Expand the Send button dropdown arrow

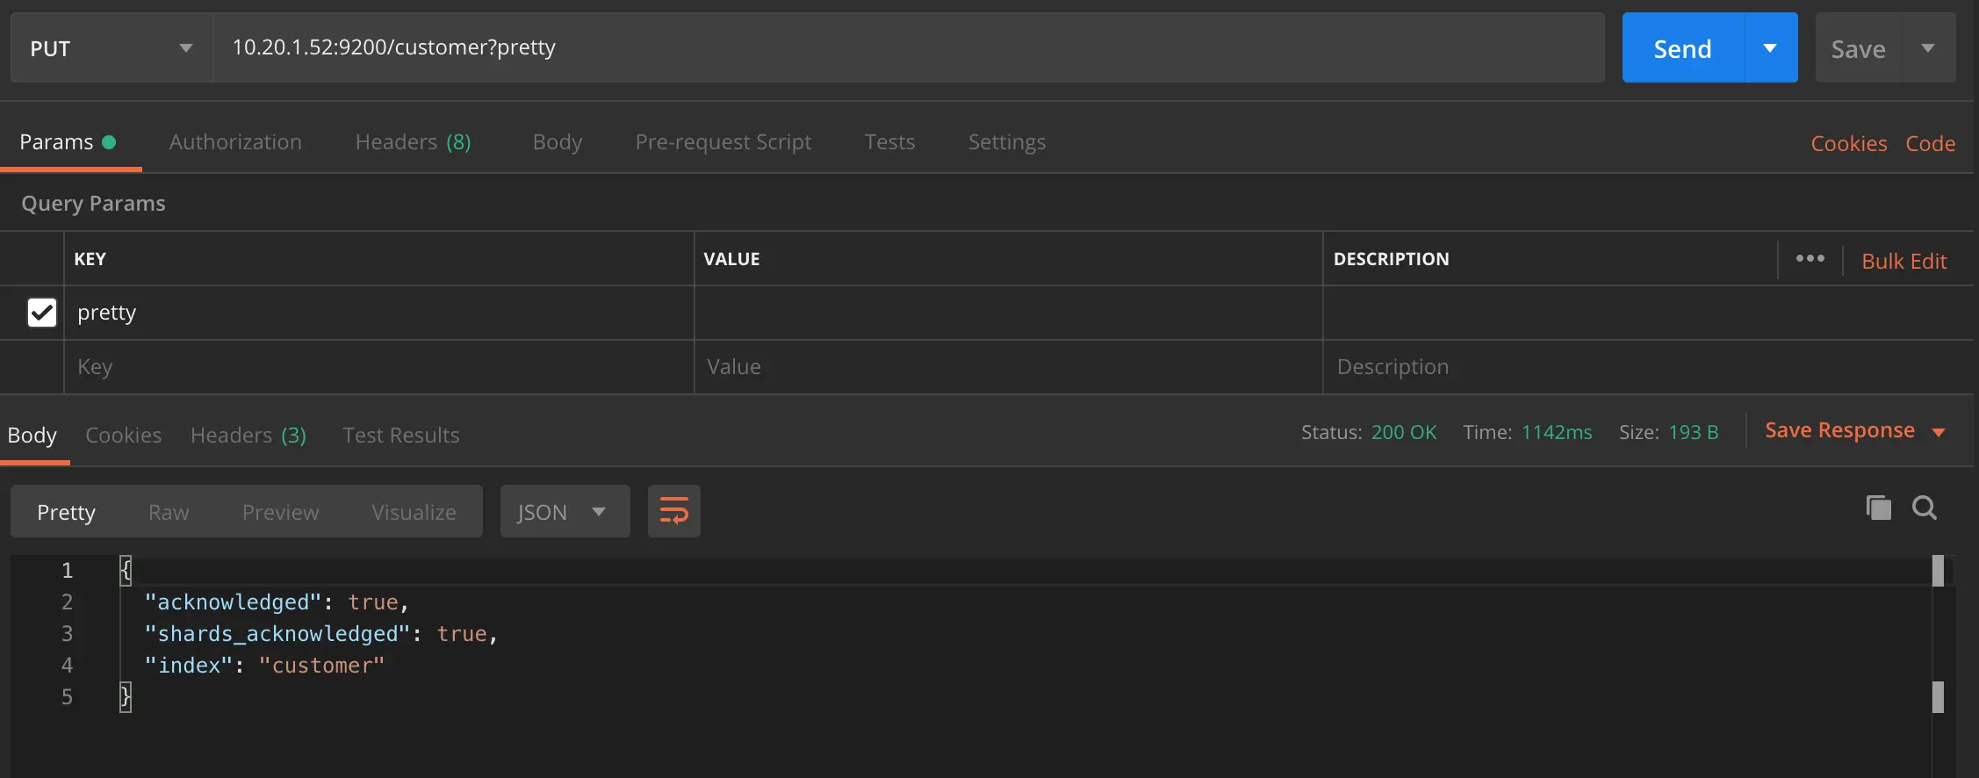click(x=1770, y=48)
